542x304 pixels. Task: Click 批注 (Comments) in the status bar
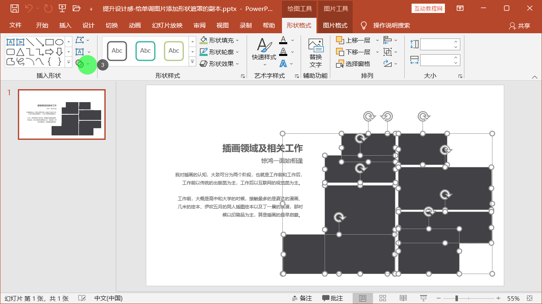pos(334,298)
